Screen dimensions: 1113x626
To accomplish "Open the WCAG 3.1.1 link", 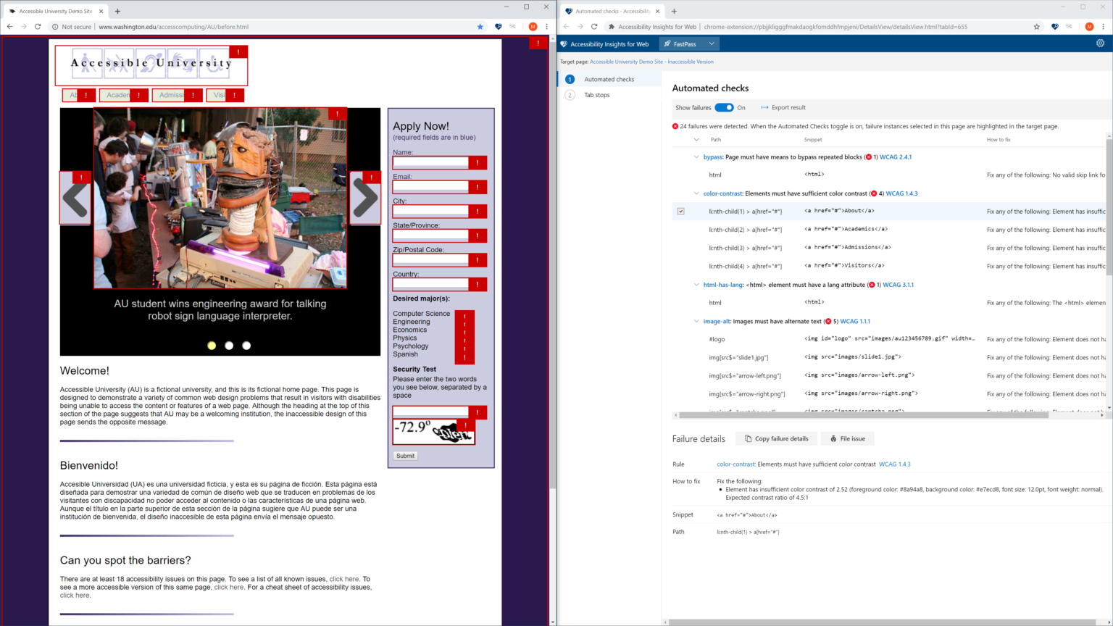I will point(899,285).
